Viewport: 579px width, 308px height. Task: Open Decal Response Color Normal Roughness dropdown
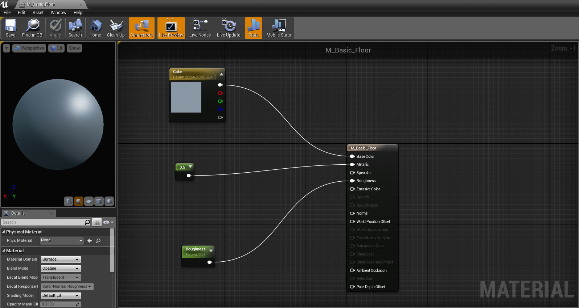coord(67,287)
